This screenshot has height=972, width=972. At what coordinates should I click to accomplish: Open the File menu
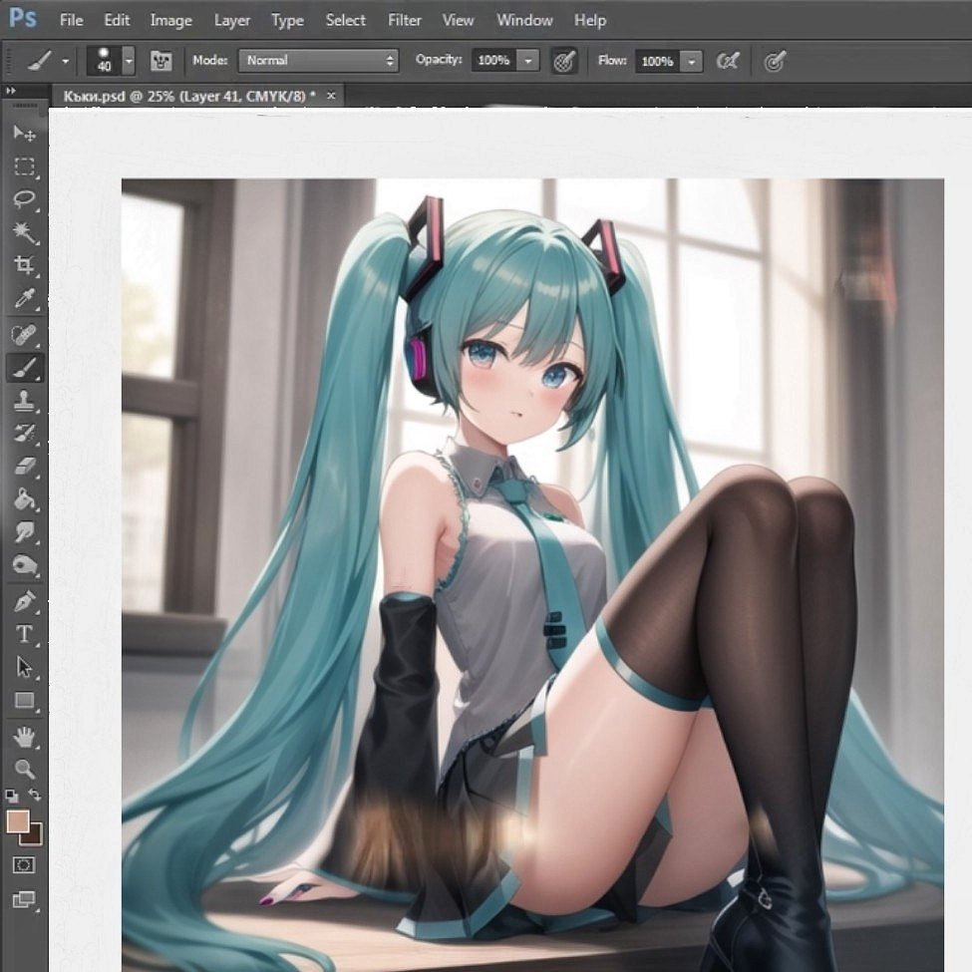[72, 20]
